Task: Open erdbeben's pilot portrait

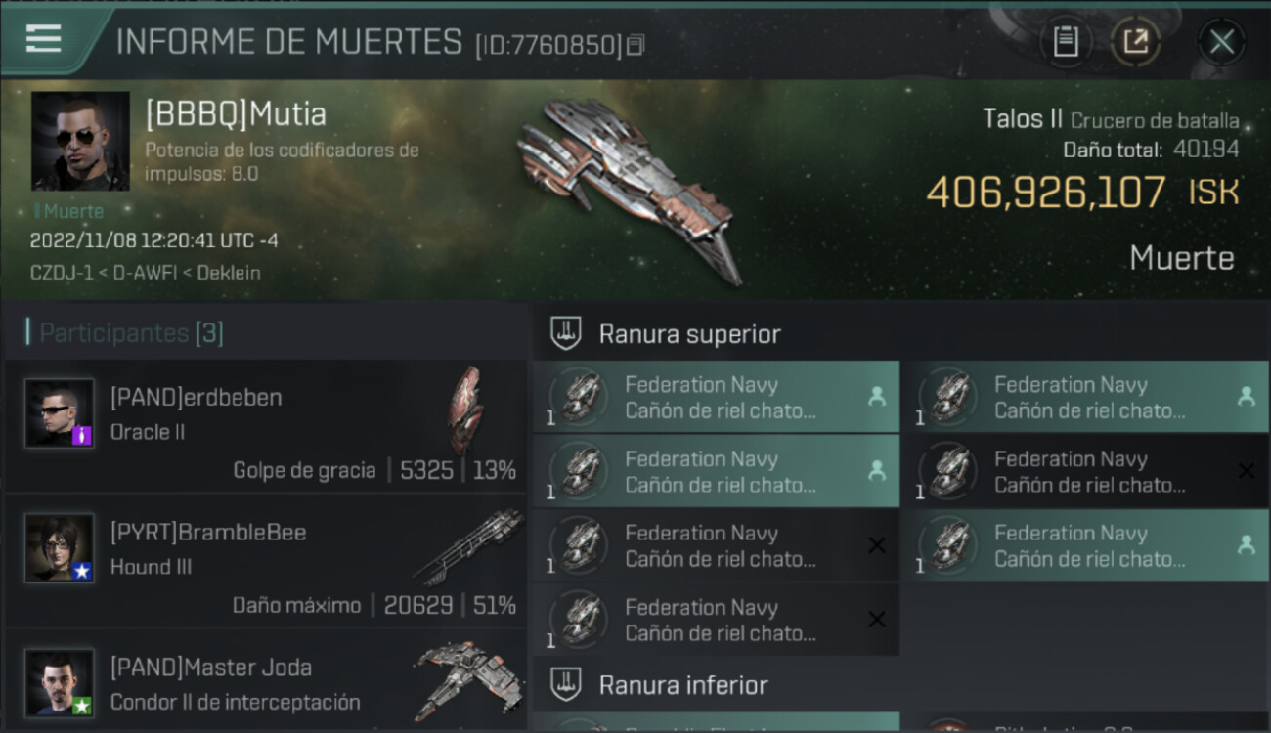Action: click(60, 413)
